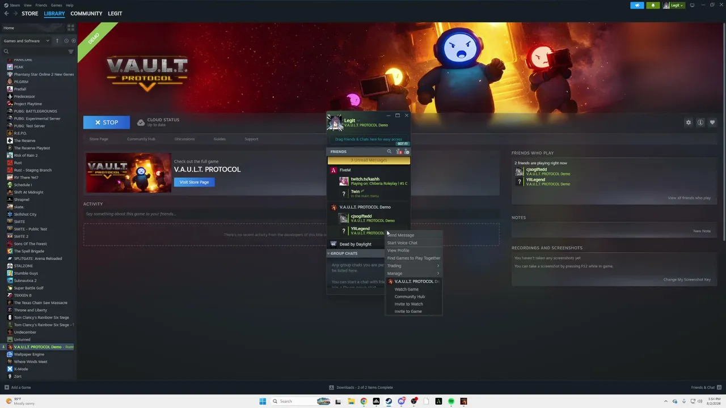Open the COMMUNITY section
The image size is (726, 408).
pyautogui.click(x=86, y=14)
